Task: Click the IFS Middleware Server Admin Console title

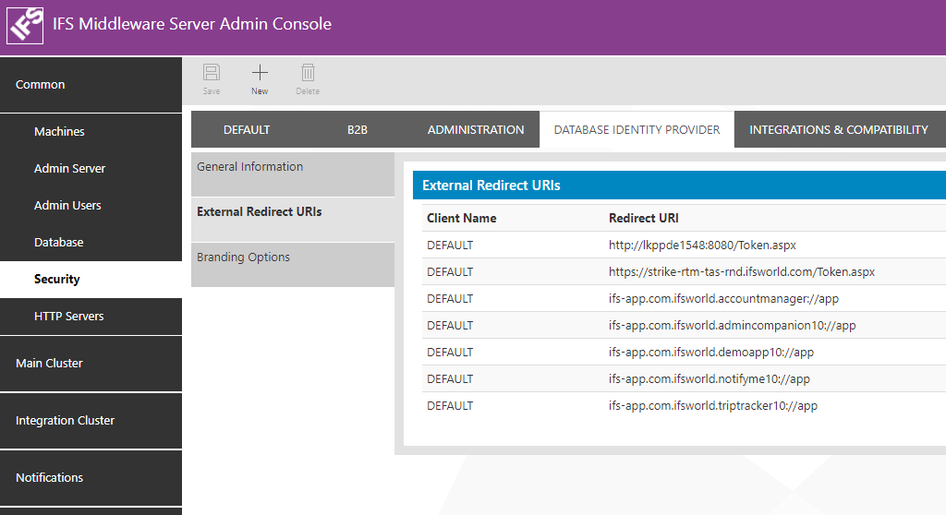Action: [x=192, y=24]
